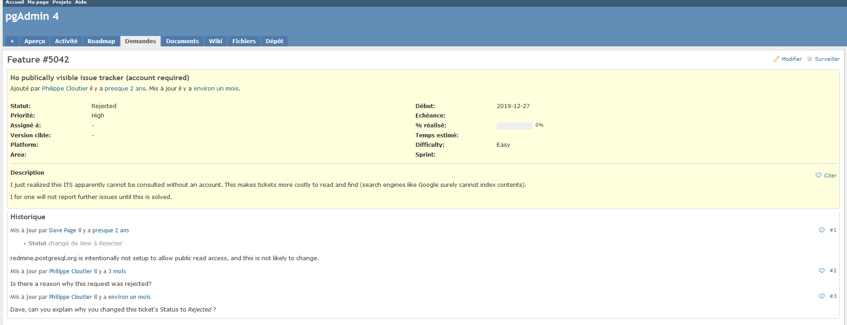The width and height of the screenshot is (847, 325).
Task: Open the Activité tab
Action: click(66, 41)
